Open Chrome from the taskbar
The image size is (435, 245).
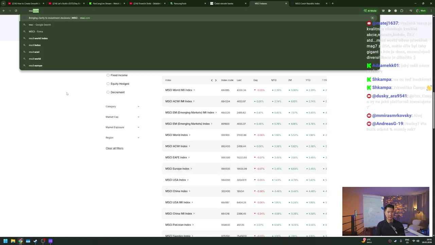[21, 241]
